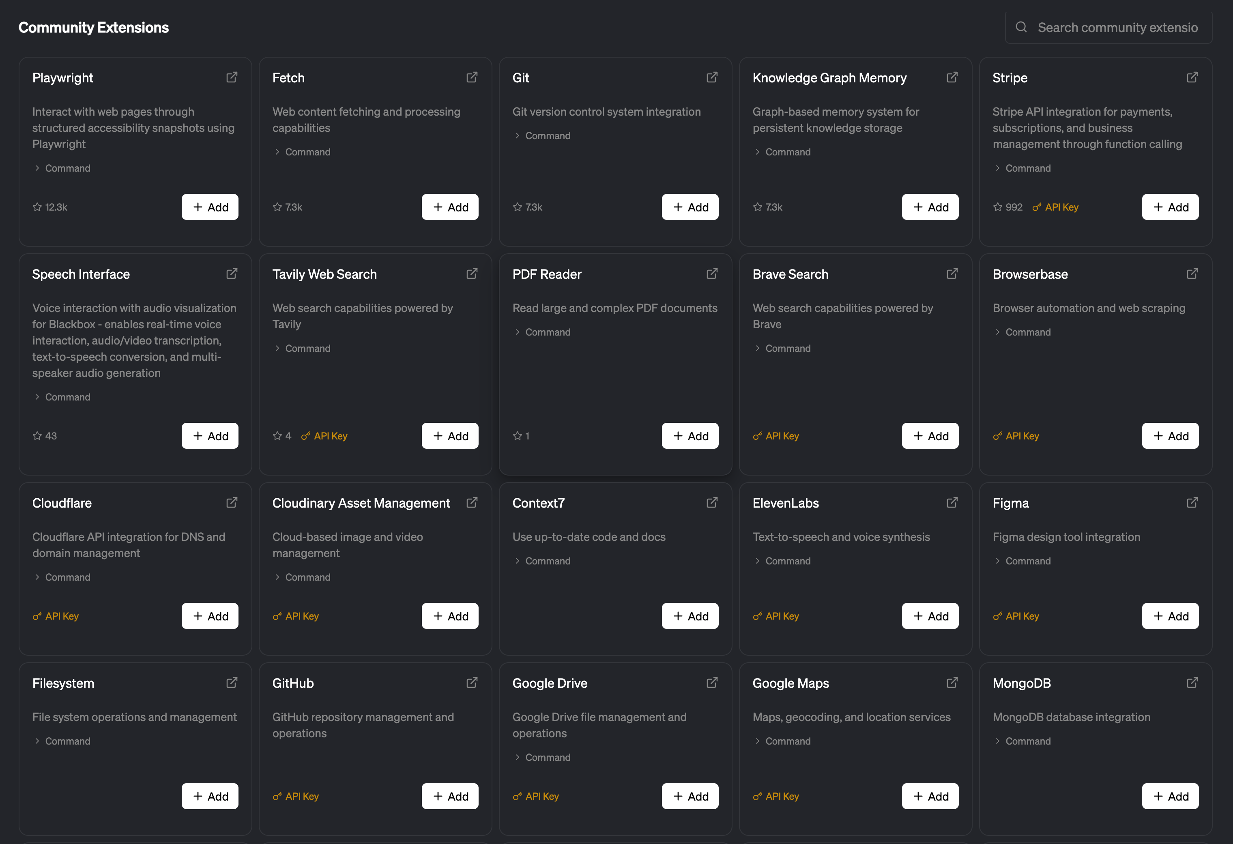
Task: Expand Command section on Google Drive card
Action: (542, 758)
